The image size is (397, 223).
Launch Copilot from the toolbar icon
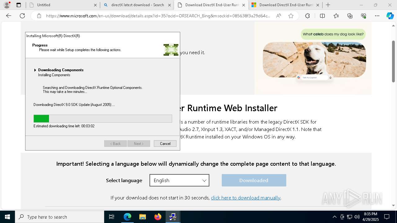tap(390, 16)
